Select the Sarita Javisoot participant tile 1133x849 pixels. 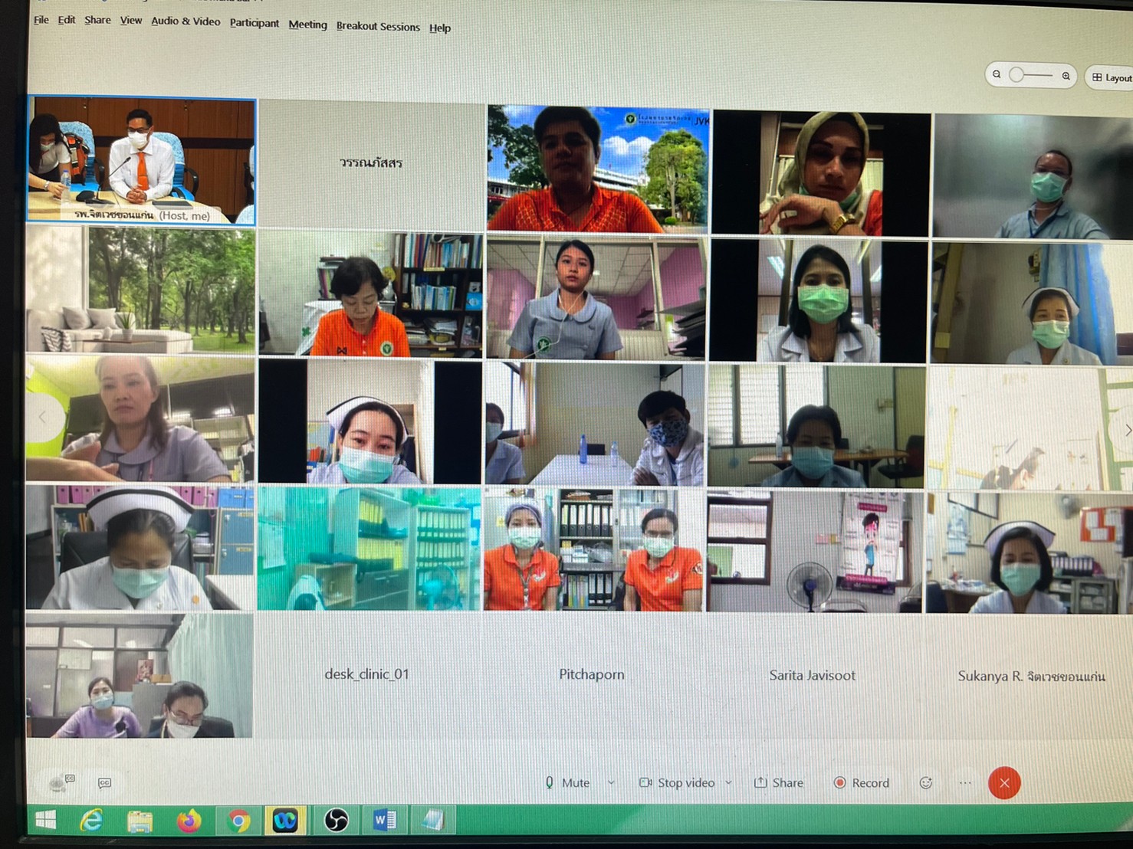(x=813, y=675)
